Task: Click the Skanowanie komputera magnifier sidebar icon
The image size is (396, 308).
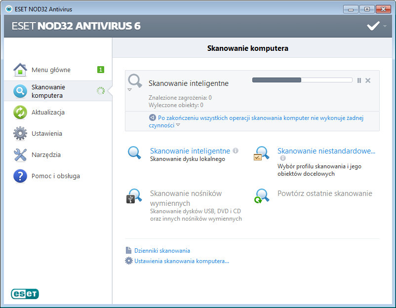Action: click(x=20, y=91)
